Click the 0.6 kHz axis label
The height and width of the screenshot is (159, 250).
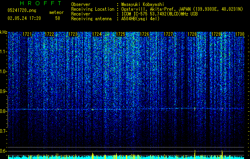coord(3,151)
